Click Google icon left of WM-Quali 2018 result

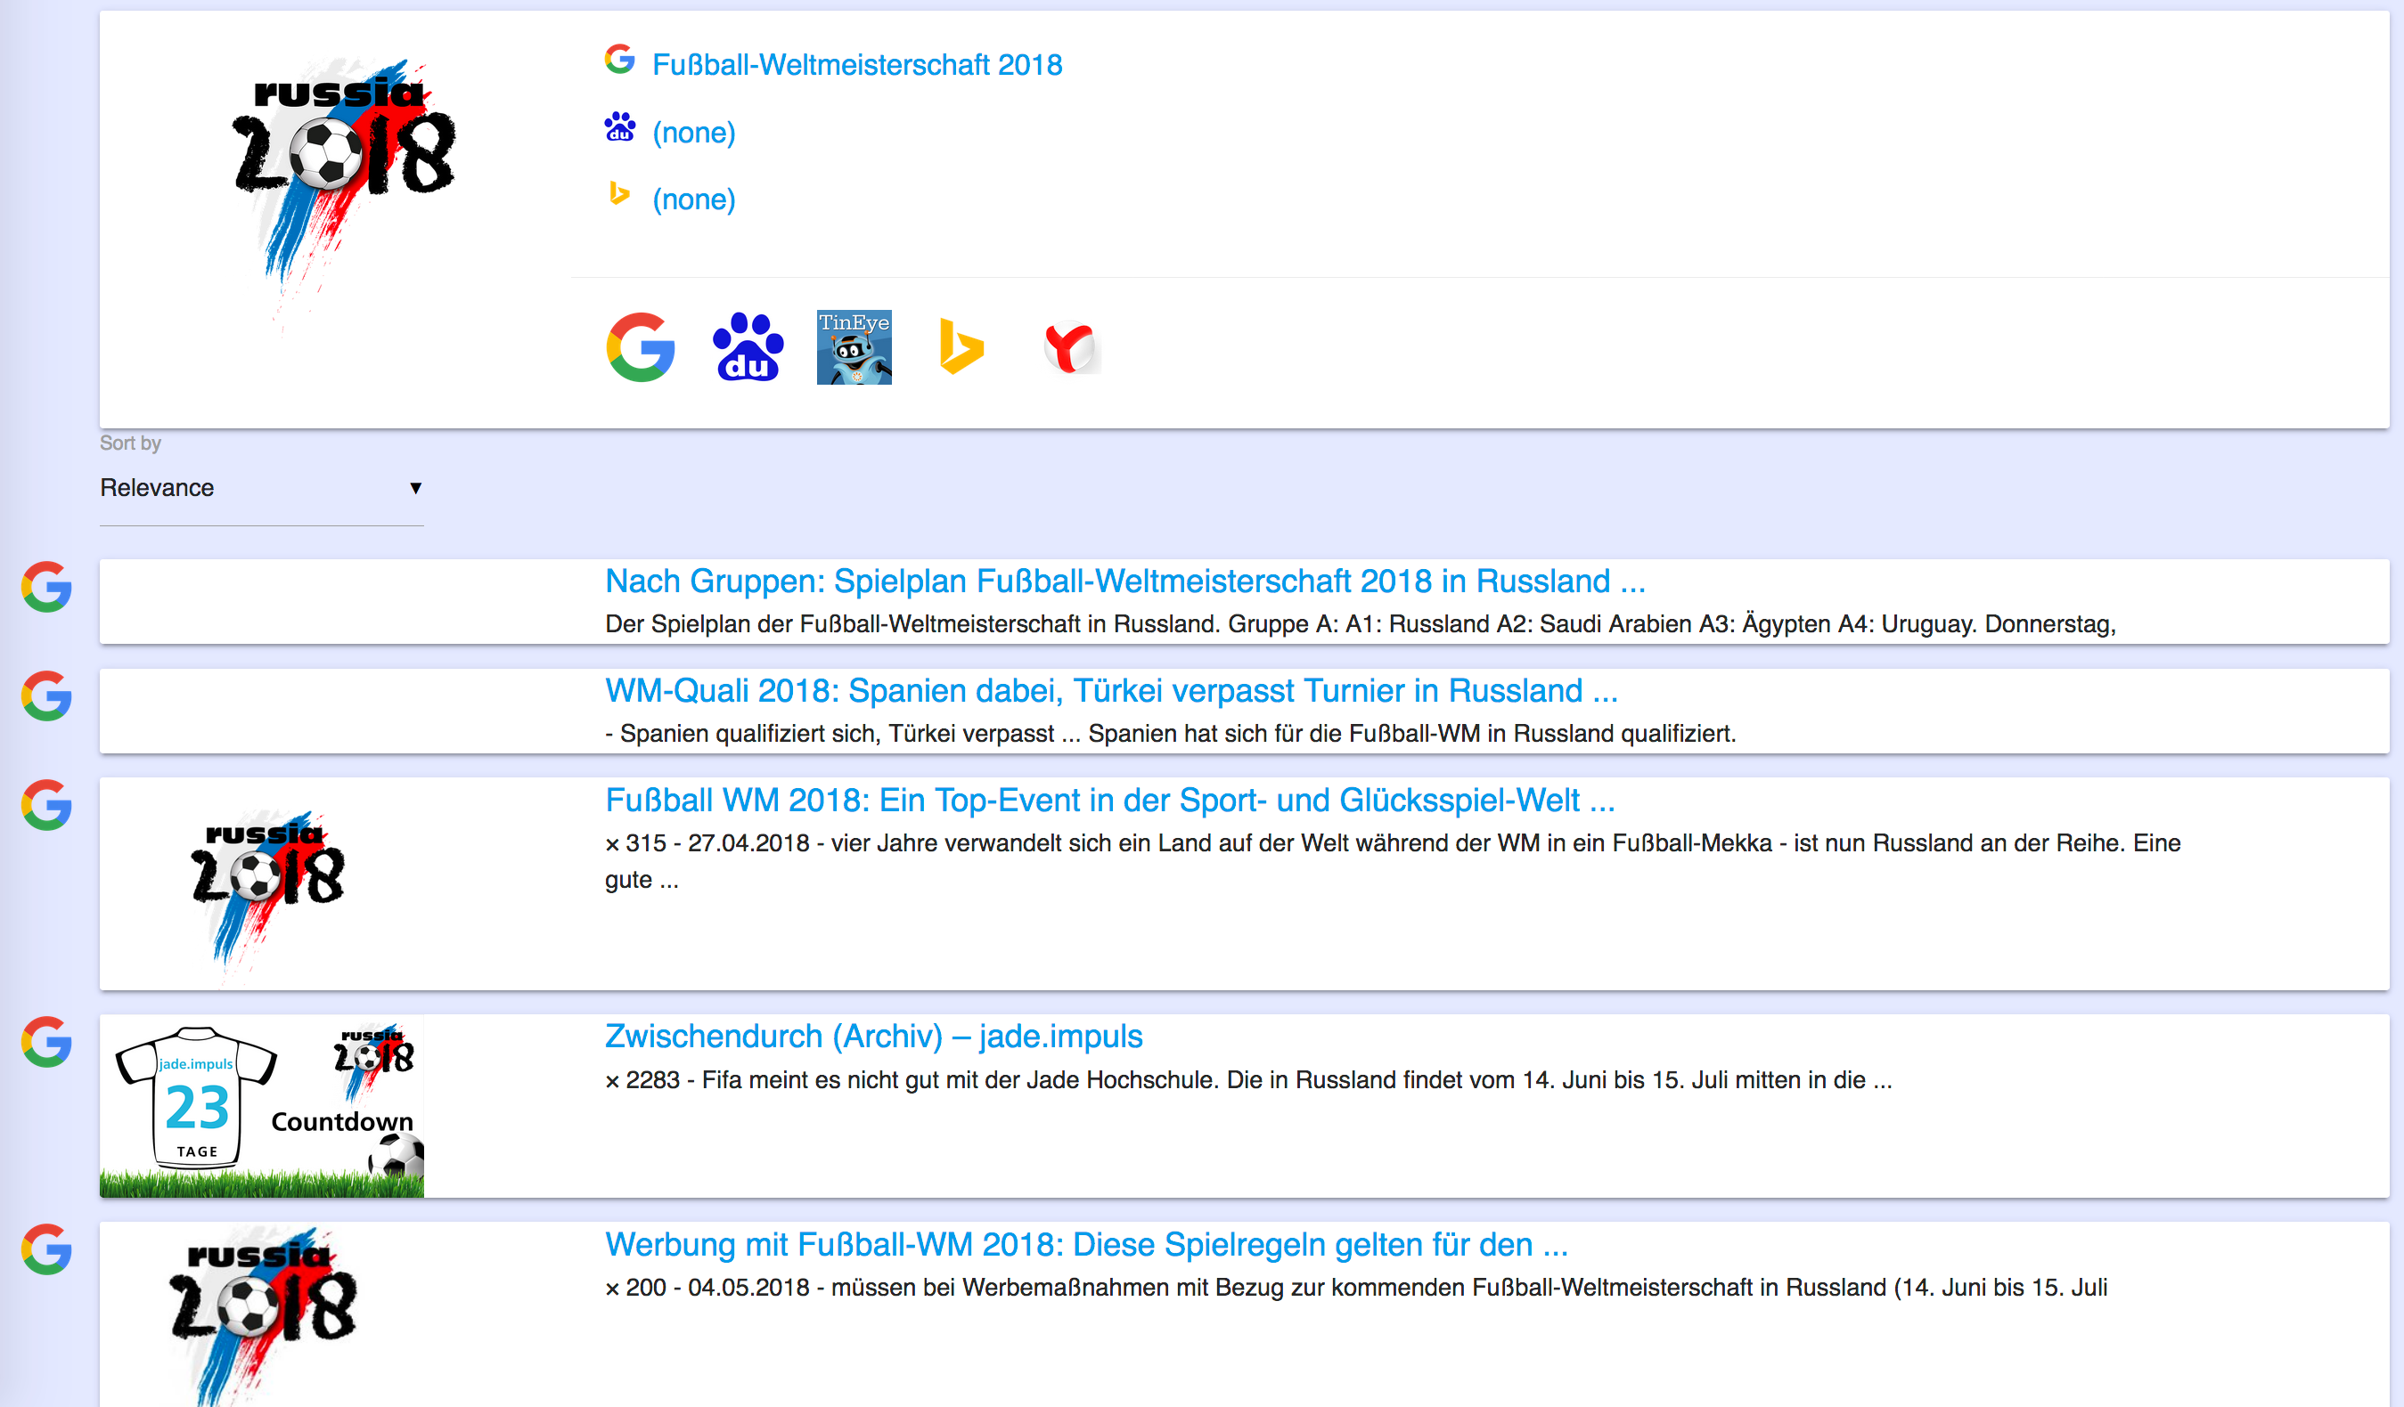pyautogui.click(x=46, y=695)
